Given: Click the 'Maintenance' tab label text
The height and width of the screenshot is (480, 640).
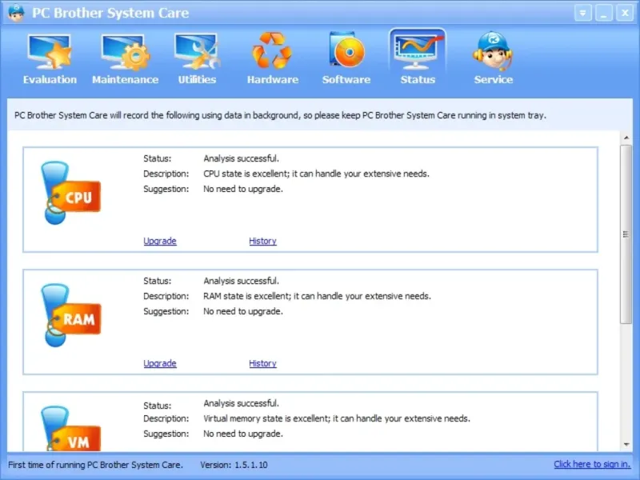Looking at the screenshot, I should (126, 79).
